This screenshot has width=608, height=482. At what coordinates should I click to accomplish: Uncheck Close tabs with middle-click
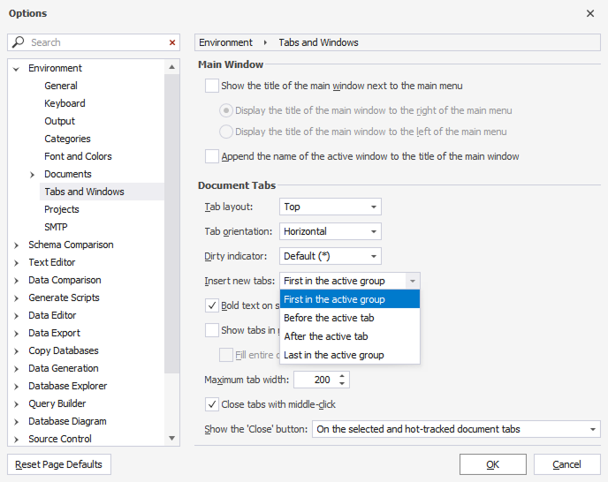pos(212,404)
